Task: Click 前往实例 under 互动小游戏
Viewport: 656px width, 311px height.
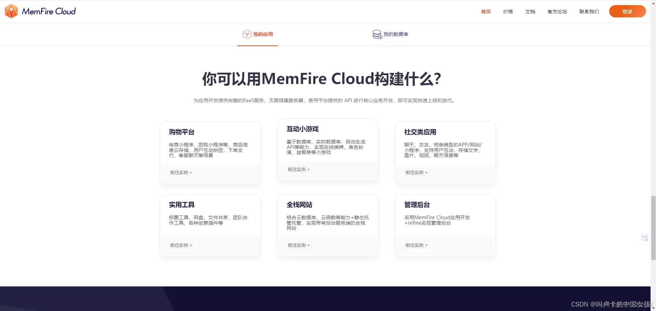Action: click(x=299, y=169)
